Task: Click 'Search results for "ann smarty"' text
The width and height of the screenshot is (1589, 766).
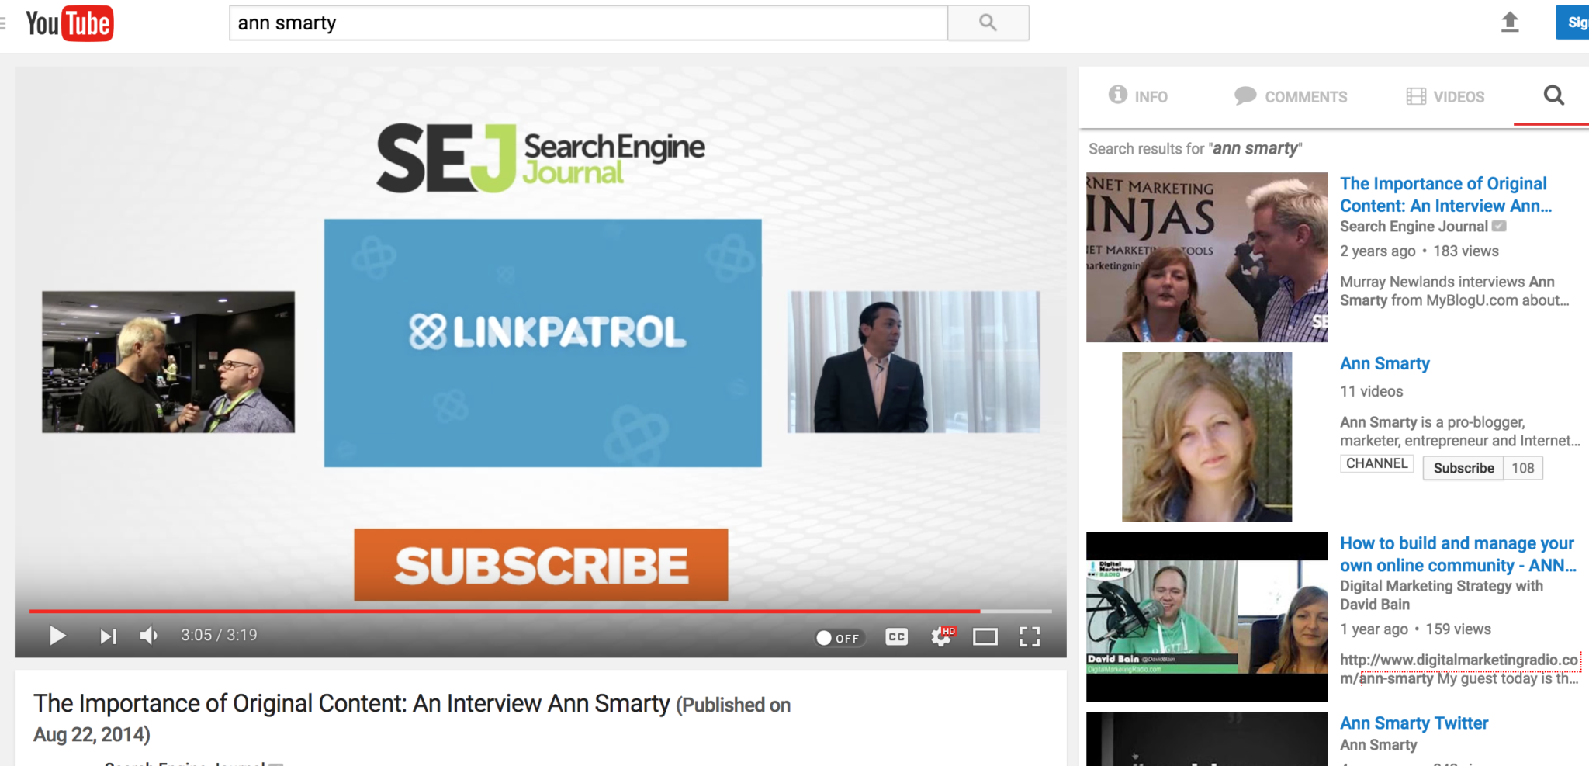Action: 1195,148
